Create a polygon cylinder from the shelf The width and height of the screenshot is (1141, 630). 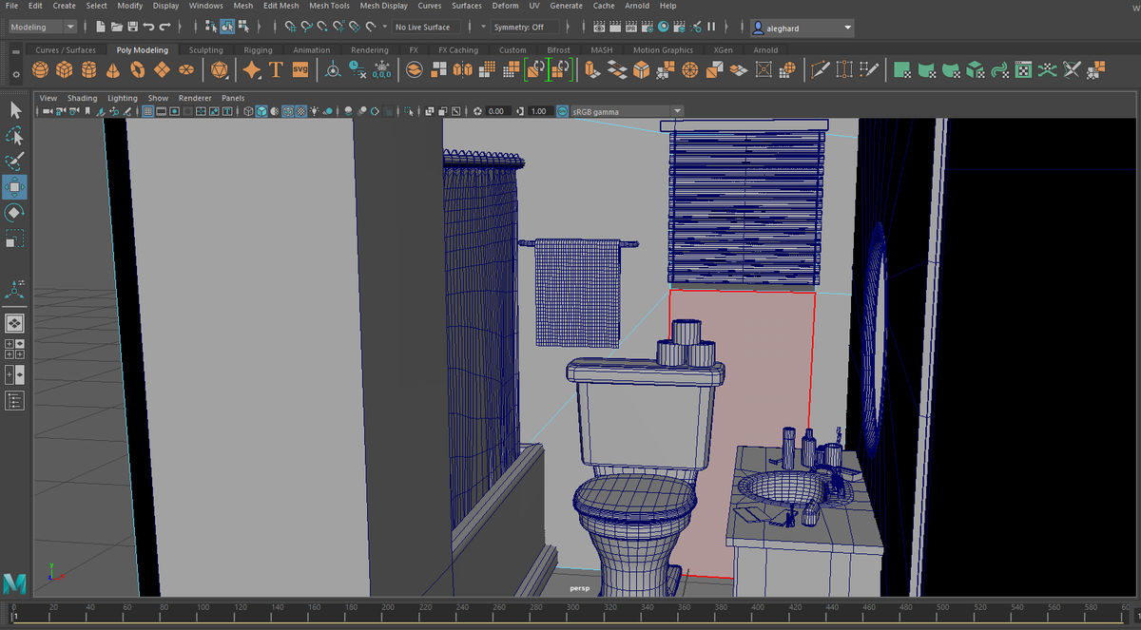[x=88, y=69]
